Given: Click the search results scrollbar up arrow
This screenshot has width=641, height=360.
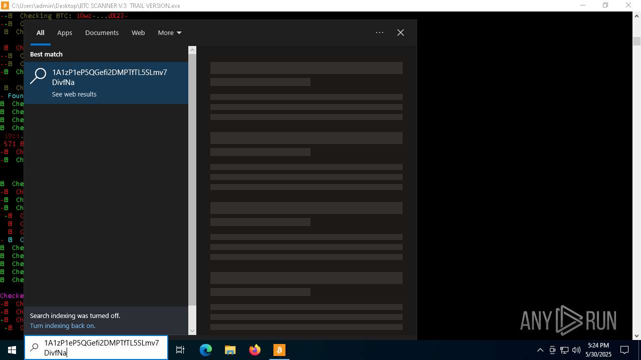Looking at the screenshot, I should (192, 50).
